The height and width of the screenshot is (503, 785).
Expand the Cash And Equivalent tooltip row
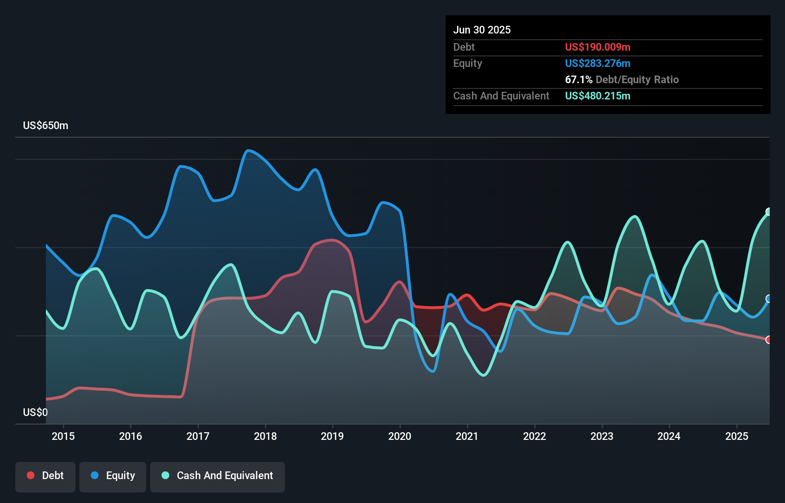[501, 96]
